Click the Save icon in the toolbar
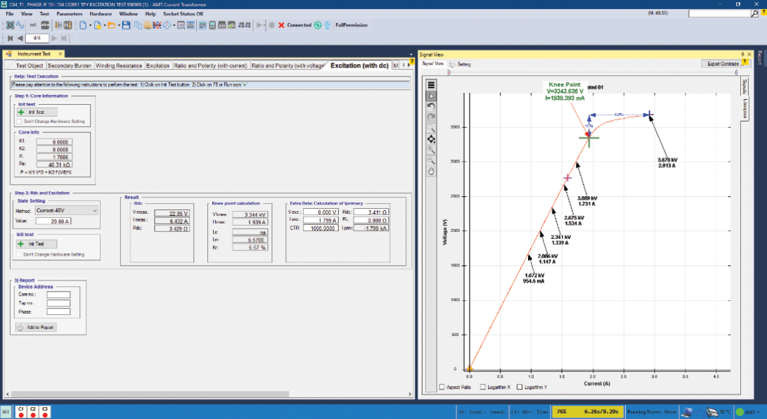Screen dimensions: 767x419 point(126,25)
